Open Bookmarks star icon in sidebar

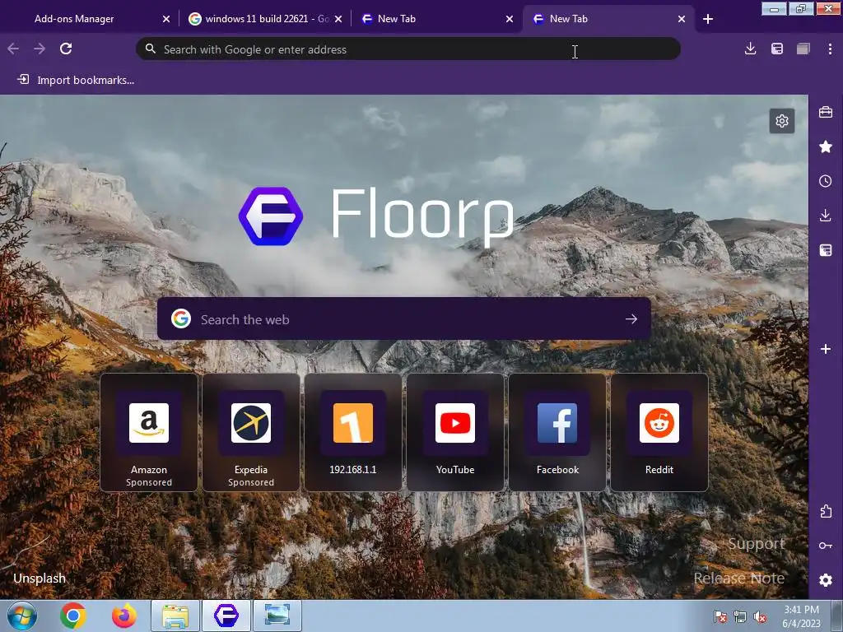tap(825, 146)
